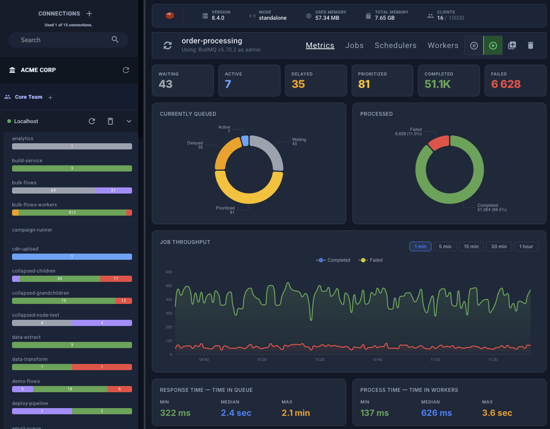This screenshot has height=429, width=550.
Task: Toggle the Completed series in legend
Action: pyautogui.click(x=333, y=260)
